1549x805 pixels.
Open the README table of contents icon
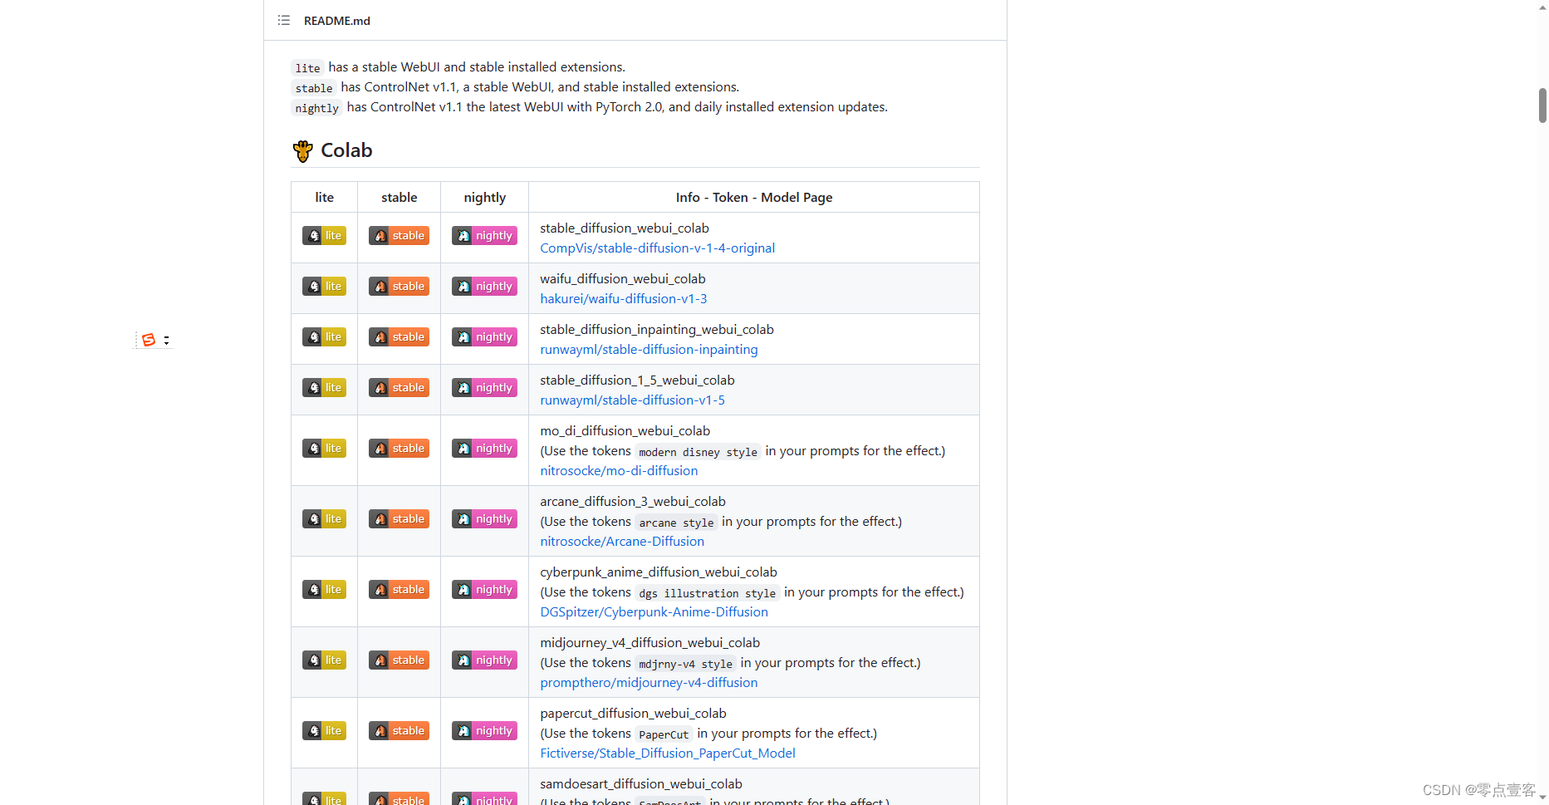point(284,20)
